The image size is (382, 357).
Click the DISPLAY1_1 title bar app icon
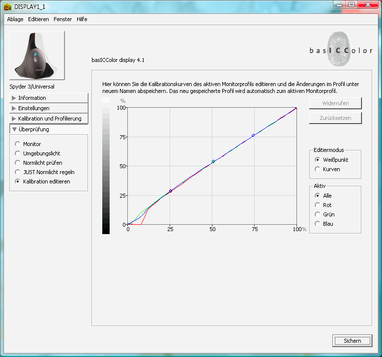(8, 6)
